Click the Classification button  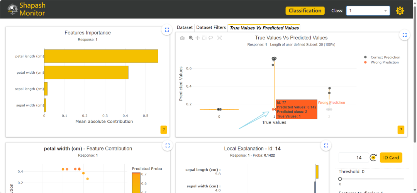tap(305, 11)
